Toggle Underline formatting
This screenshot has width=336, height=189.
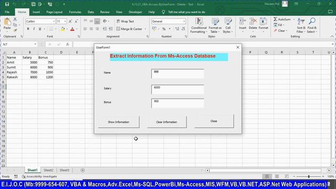40,29
